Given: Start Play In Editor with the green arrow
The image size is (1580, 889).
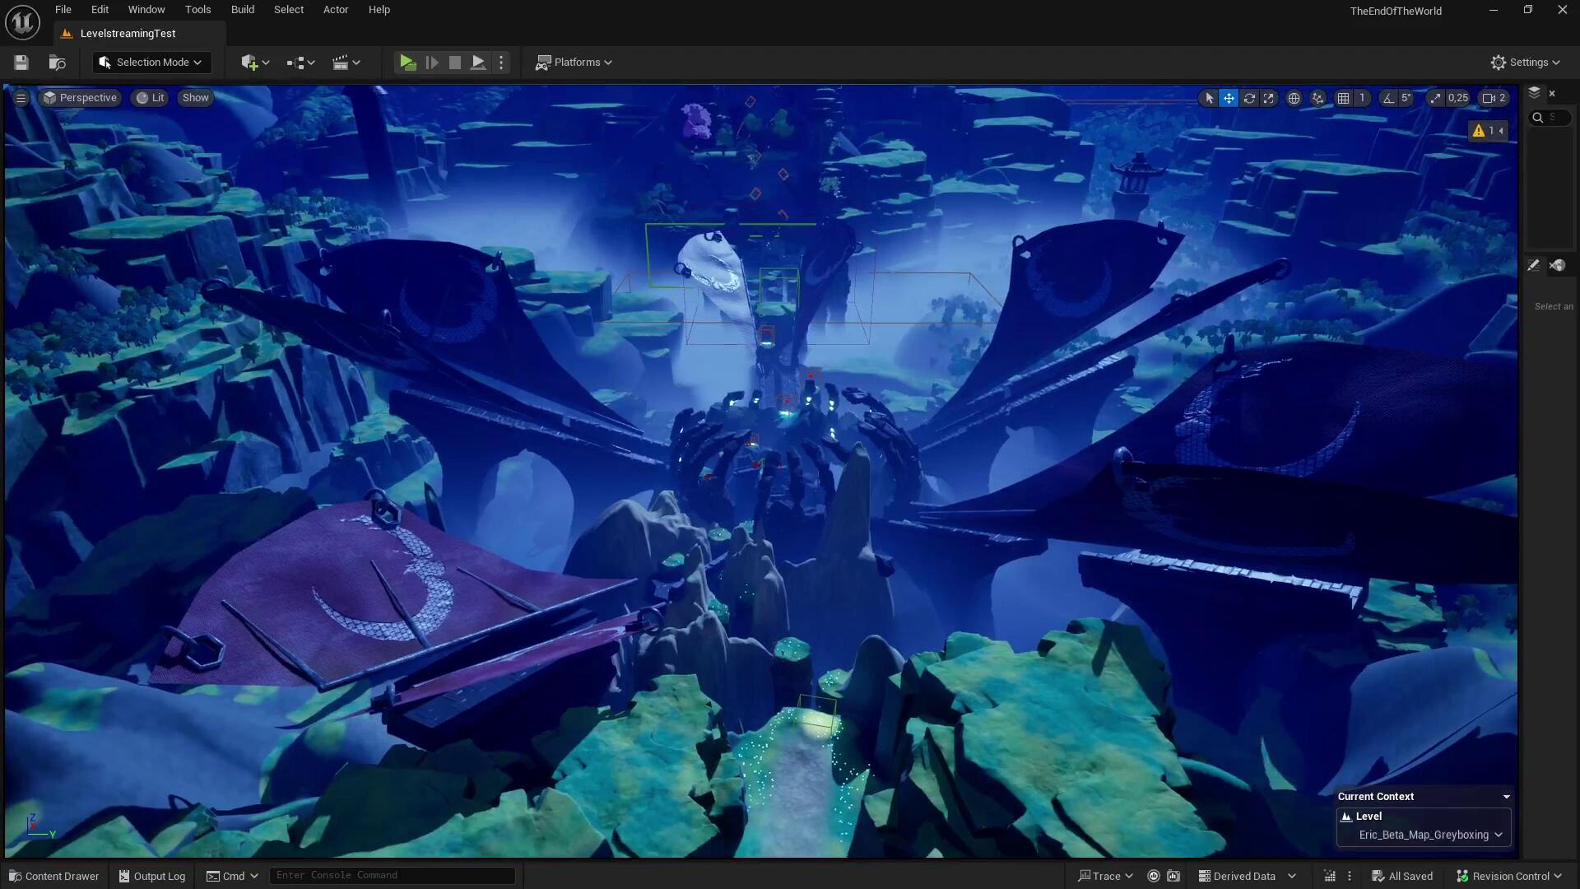Looking at the screenshot, I should point(407,63).
